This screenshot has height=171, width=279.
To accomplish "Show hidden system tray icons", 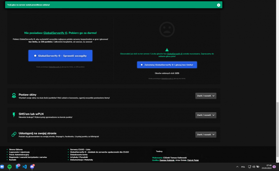I will [x=237, y=167].
